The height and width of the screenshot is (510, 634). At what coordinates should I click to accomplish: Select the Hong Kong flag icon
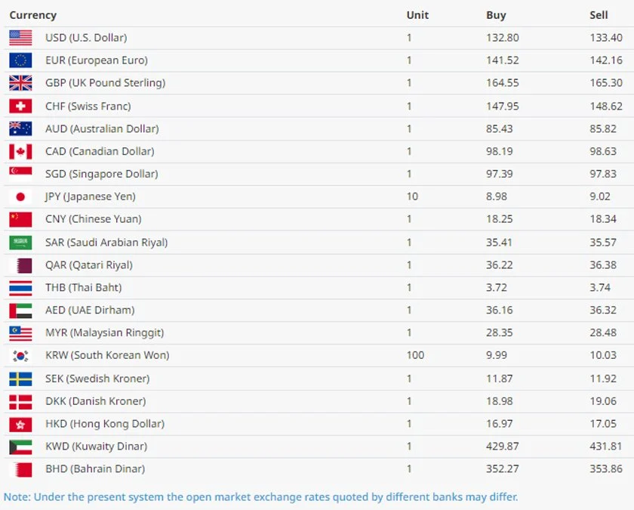click(20, 424)
